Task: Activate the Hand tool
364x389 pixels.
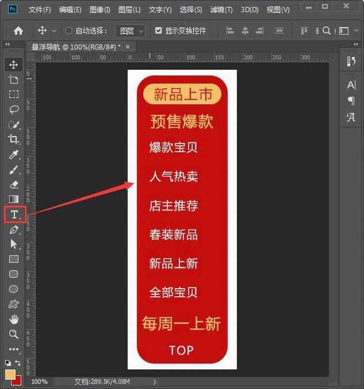Action: [13, 319]
